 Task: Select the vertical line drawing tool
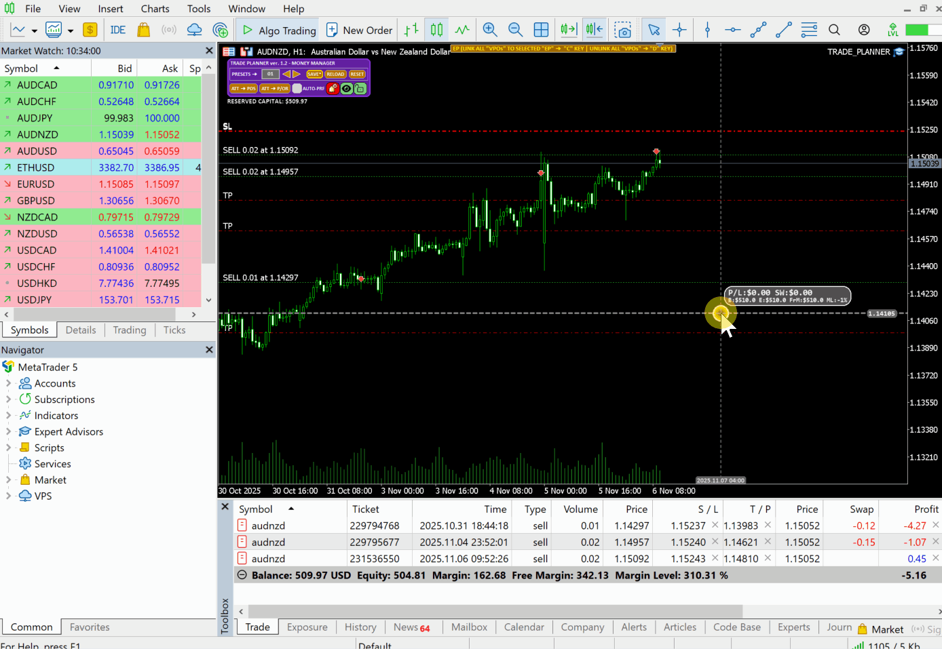(x=707, y=30)
